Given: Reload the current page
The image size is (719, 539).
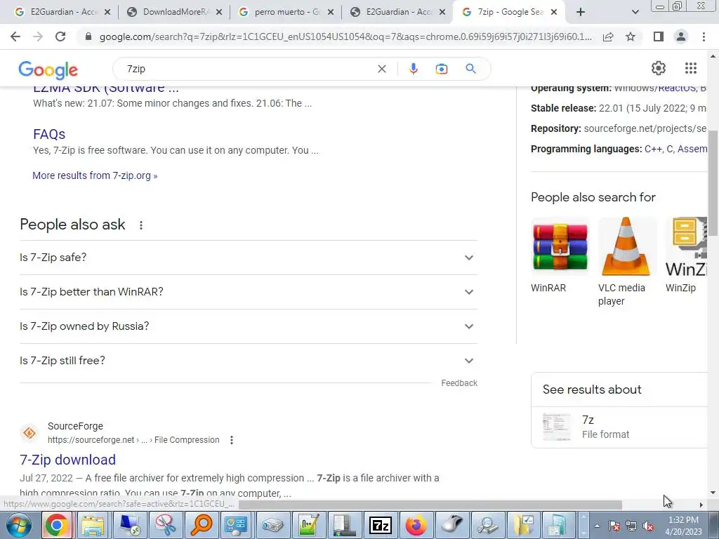Looking at the screenshot, I should pos(60,36).
